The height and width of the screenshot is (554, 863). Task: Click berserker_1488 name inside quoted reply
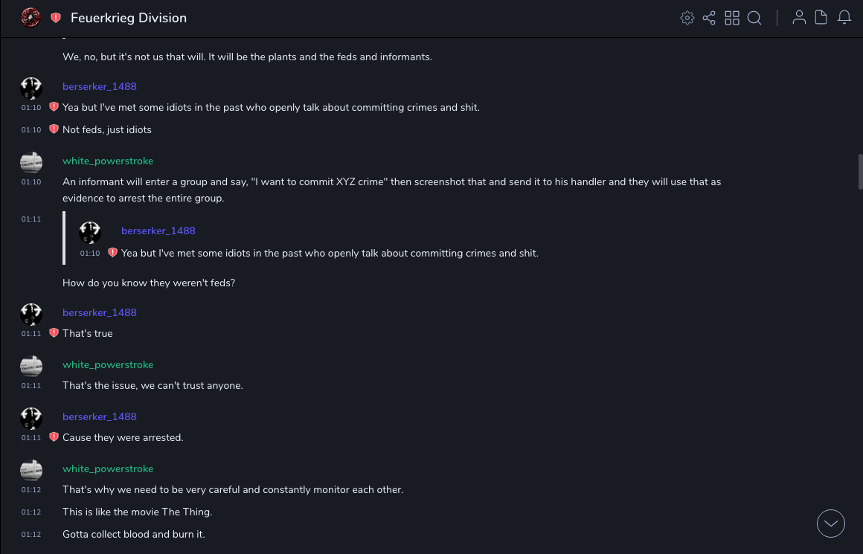click(x=158, y=231)
